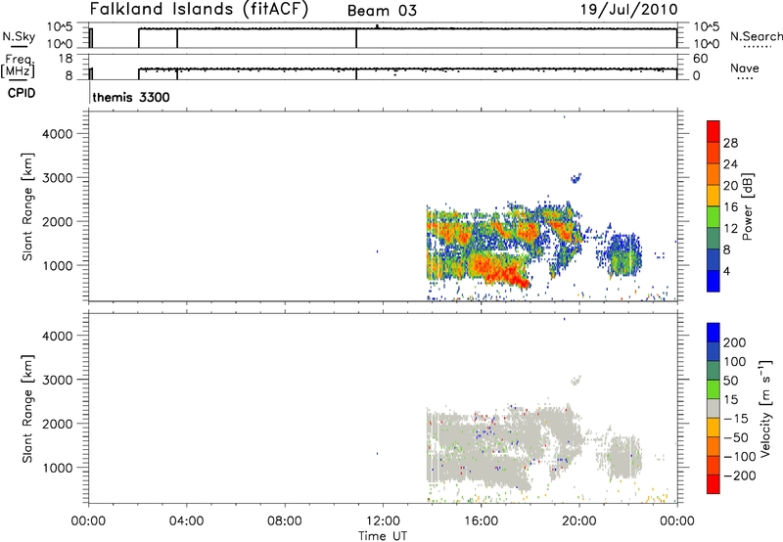Click the 'Nave' legend label

pyautogui.click(x=745, y=68)
